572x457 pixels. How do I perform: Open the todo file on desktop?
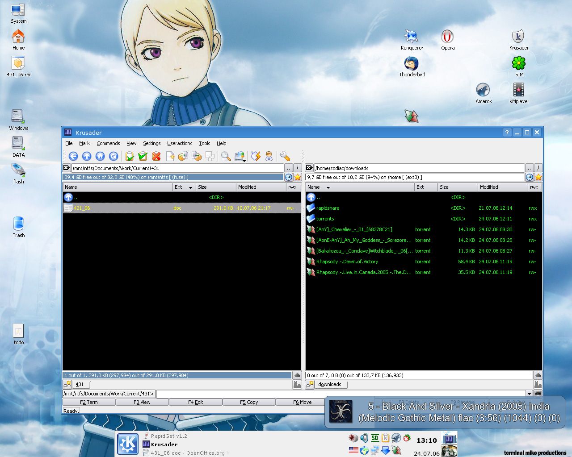click(x=18, y=334)
